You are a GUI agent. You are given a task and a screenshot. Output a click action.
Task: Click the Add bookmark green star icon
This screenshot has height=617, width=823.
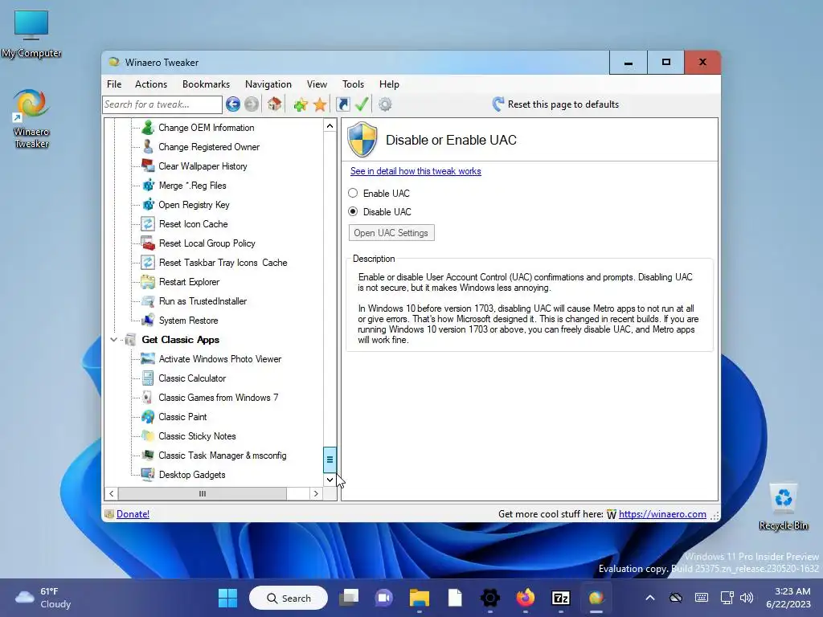point(301,104)
